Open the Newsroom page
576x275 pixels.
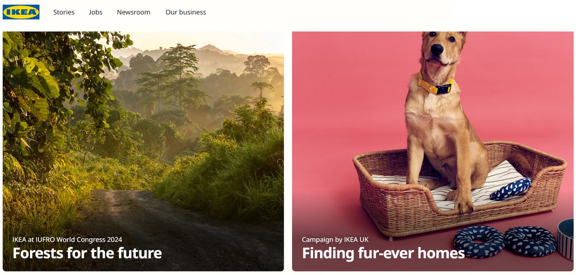133,12
